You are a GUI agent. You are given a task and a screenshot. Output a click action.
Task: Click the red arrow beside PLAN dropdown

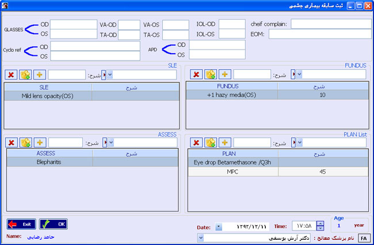pyautogui.click(x=293, y=142)
